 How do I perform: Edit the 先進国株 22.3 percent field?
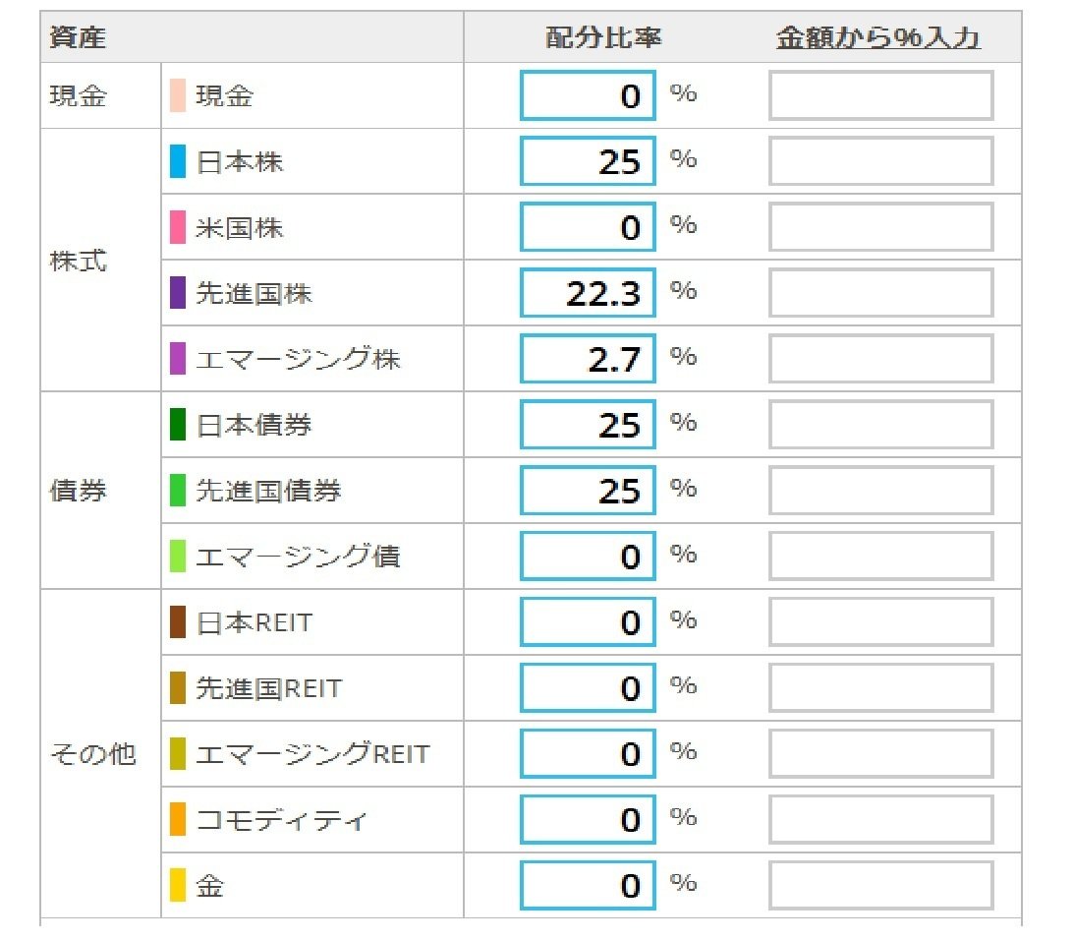(x=588, y=293)
